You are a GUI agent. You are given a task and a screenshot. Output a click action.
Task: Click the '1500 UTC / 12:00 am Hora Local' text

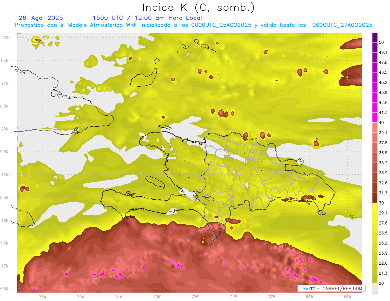click(147, 18)
